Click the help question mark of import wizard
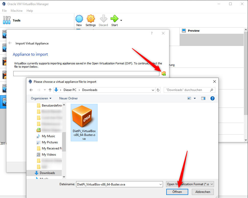 pyautogui.click(x=152, y=33)
